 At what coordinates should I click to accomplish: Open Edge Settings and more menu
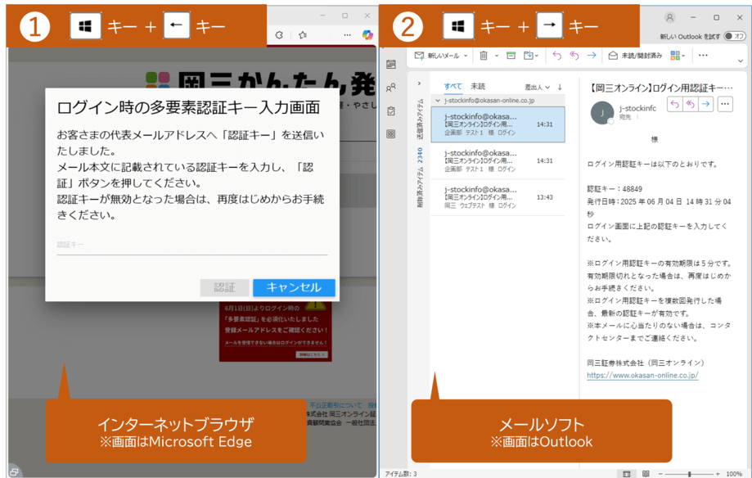click(x=347, y=35)
